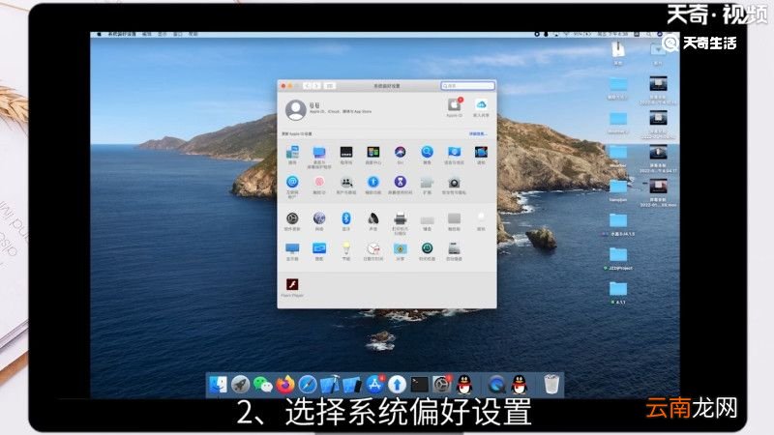Open the Dock preferences pane
The image size is (774, 435).
[346, 153]
